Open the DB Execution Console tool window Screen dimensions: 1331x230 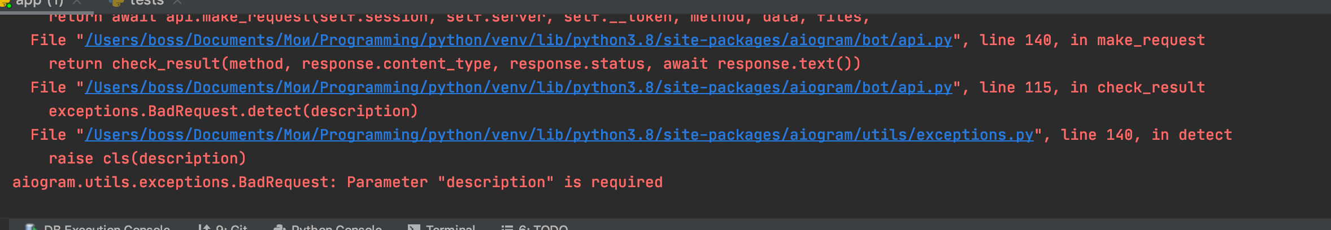click(x=107, y=227)
